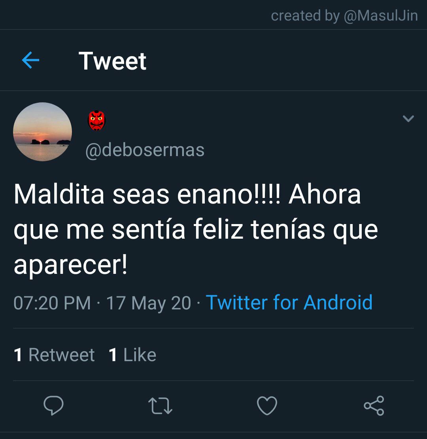The height and width of the screenshot is (439, 427).
Task: Open the @debosermas profile handle
Action: [x=145, y=150]
